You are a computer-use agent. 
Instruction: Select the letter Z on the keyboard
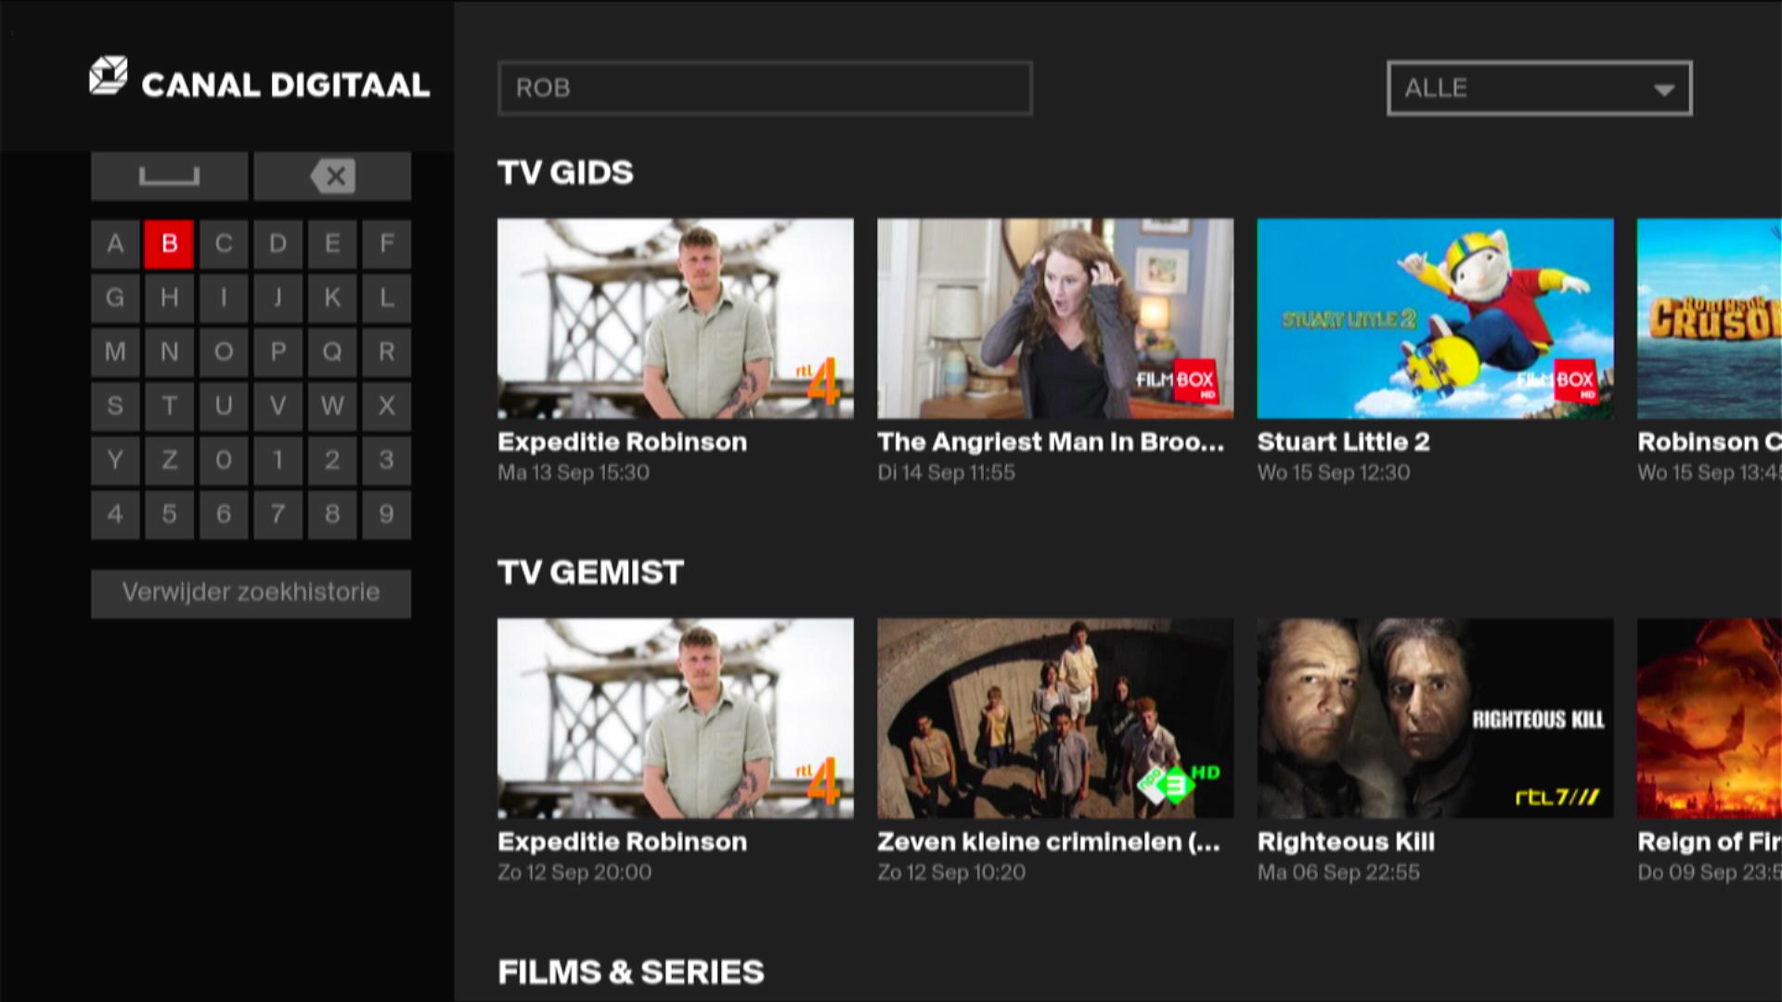pyautogui.click(x=169, y=459)
